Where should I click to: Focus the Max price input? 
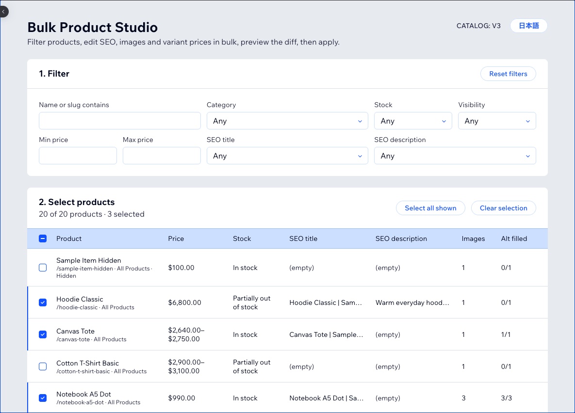pyautogui.click(x=162, y=156)
